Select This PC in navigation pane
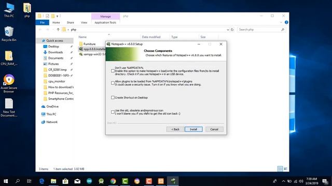Viewport: 332px width, 186px height. click(x=51, y=114)
